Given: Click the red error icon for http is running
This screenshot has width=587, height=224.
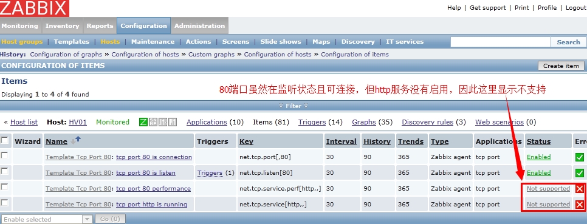Looking at the screenshot, I should pos(580,205).
